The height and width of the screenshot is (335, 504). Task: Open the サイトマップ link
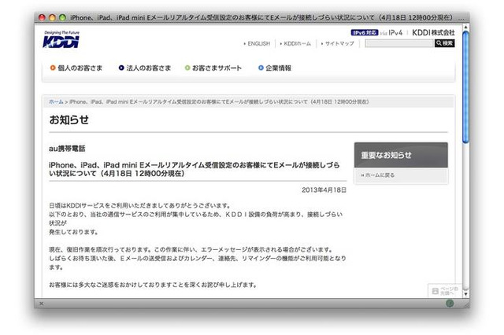[339, 43]
